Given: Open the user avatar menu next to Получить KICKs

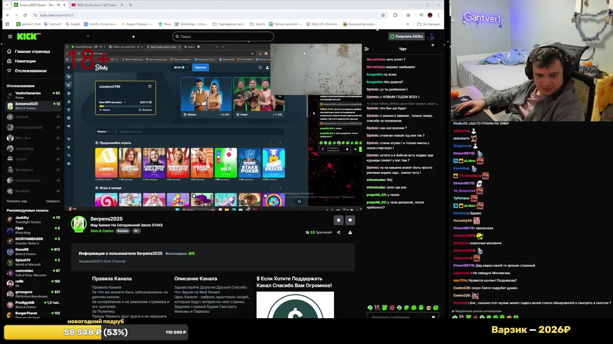Looking at the screenshot, I should [431, 36].
